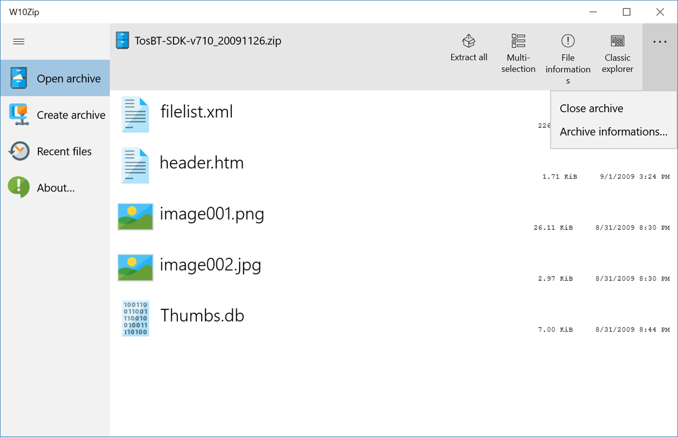Image resolution: width=678 pixels, height=437 pixels.
Task: Click the zip icon beside TosBT-SDK archive name
Action: pos(122,40)
